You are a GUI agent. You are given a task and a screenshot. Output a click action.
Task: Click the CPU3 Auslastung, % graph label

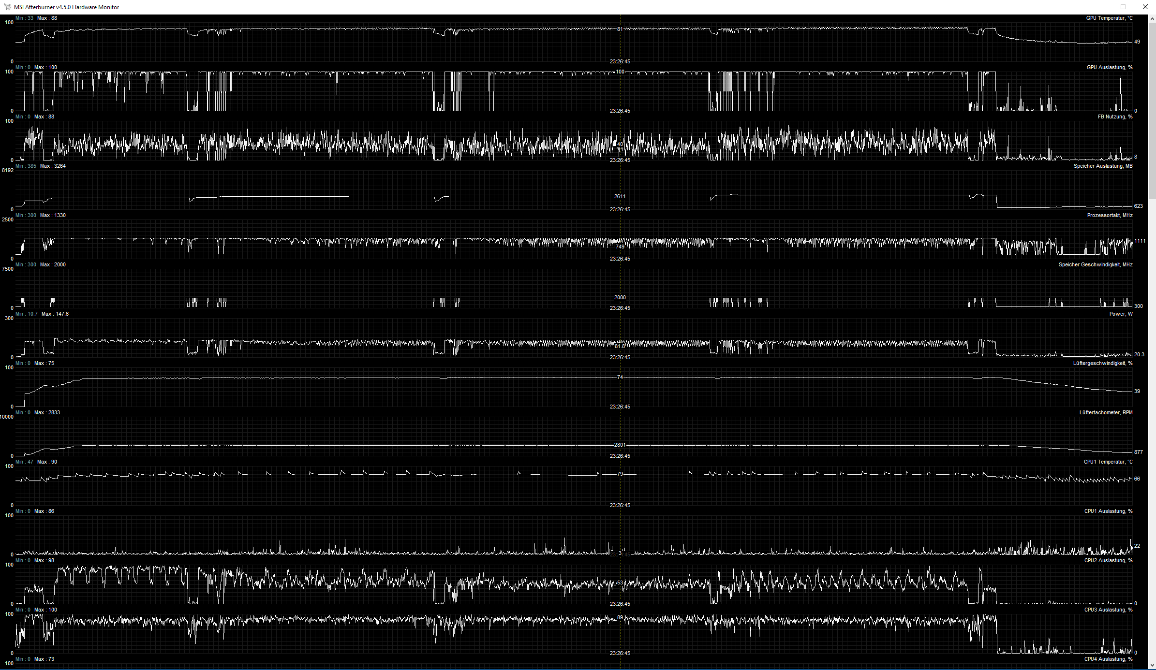(x=1108, y=610)
